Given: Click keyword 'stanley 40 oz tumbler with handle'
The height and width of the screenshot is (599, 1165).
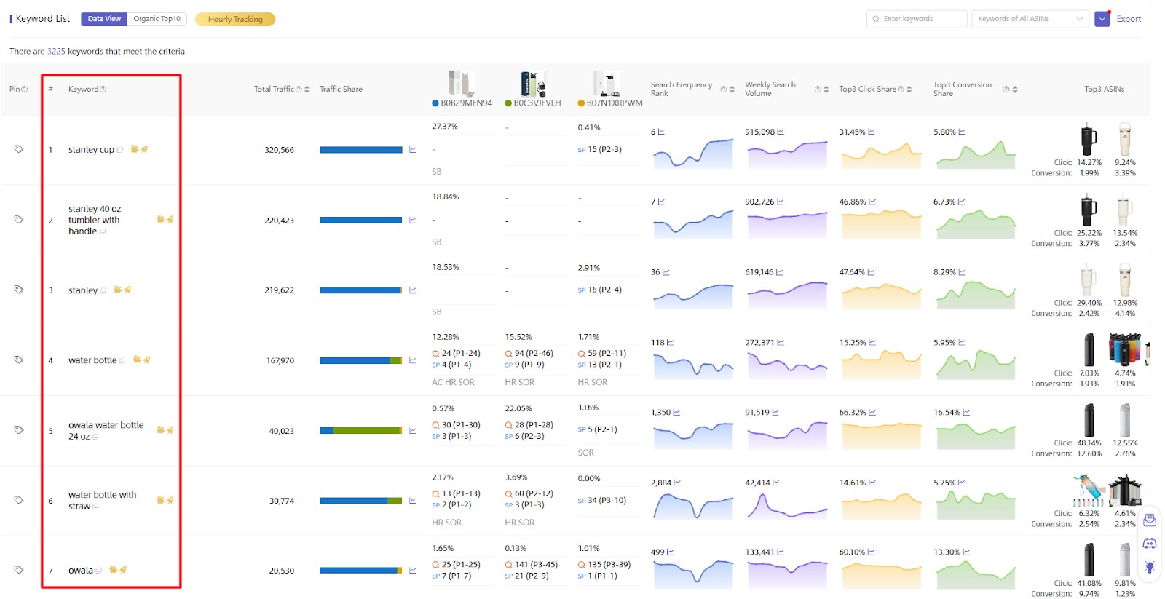Looking at the screenshot, I should tap(95, 220).
